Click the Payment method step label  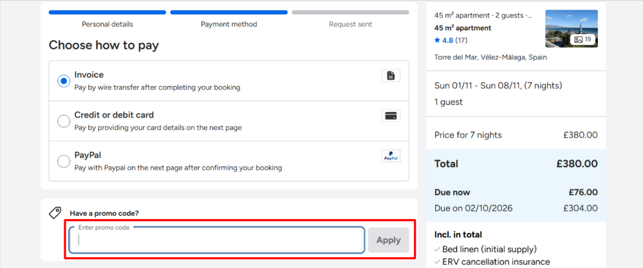229,24
